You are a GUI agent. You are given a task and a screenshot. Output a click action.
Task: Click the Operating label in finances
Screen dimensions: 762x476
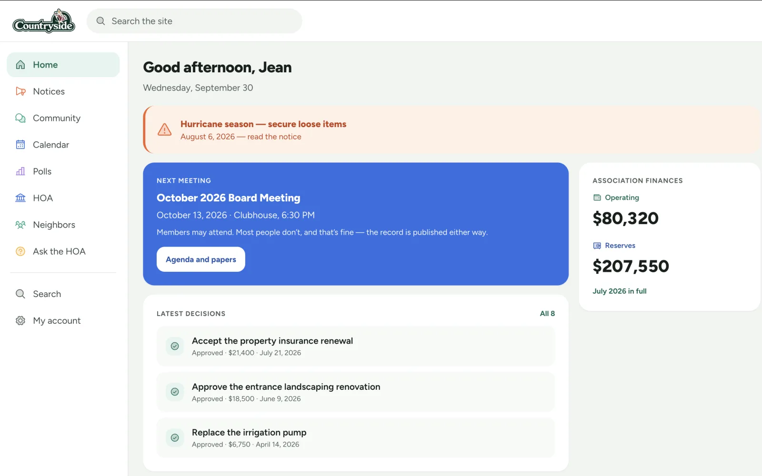622,198
